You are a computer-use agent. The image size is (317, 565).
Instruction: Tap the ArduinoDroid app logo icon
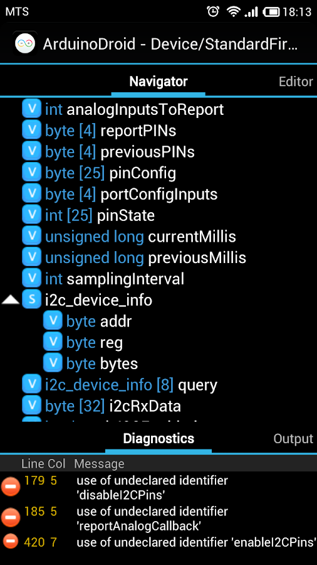(x=25, y=44)
